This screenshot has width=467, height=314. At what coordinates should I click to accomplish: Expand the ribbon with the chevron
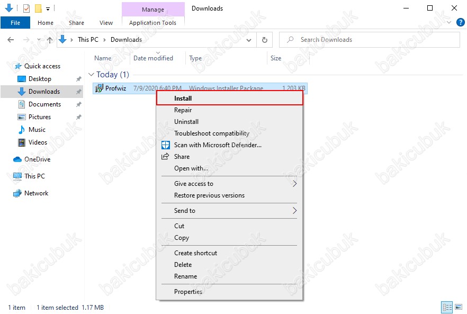coord(449,22)
